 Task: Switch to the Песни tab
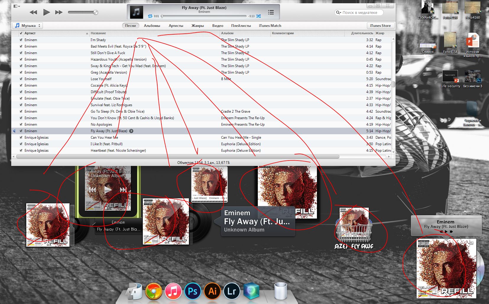(130, 26)
